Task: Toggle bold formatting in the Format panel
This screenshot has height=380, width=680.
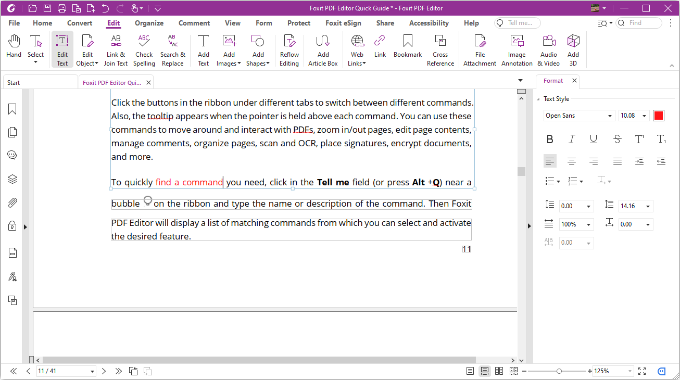Action: [x=550, y=139]
